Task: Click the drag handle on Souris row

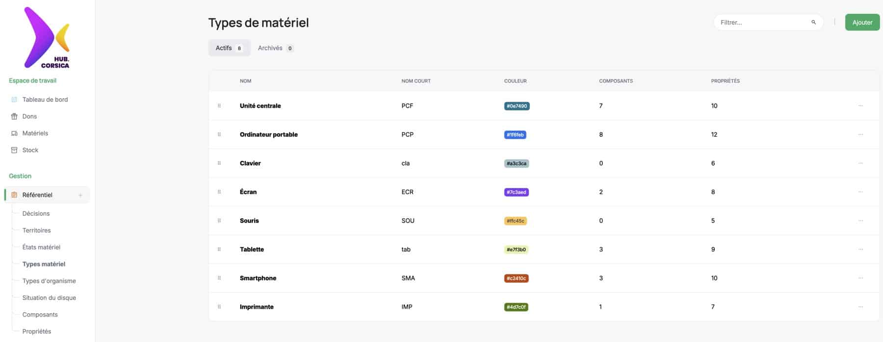Action: 219,221
